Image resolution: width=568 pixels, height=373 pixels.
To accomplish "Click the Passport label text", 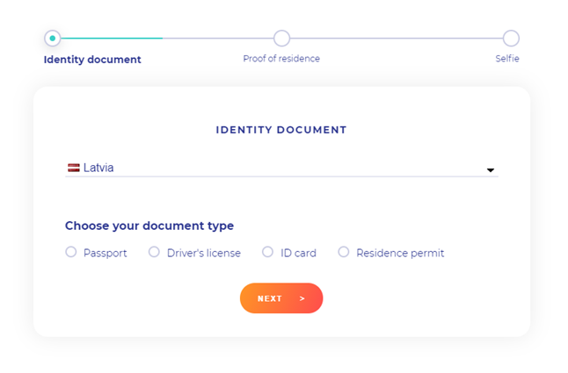I will [x=105, y=253].
